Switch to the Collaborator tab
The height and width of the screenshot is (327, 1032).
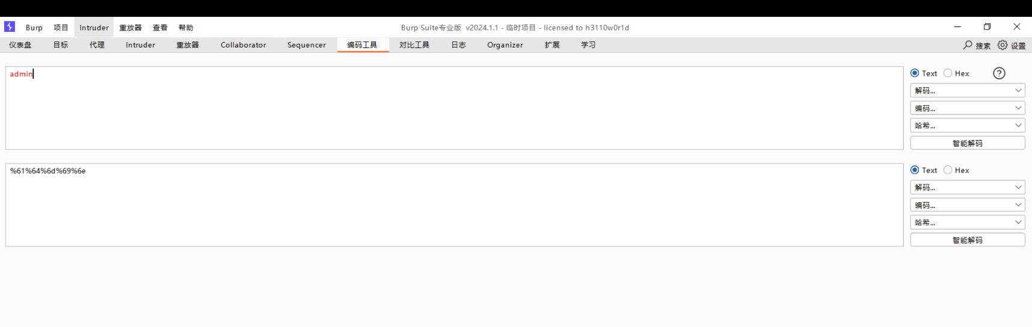click(243, 45)
